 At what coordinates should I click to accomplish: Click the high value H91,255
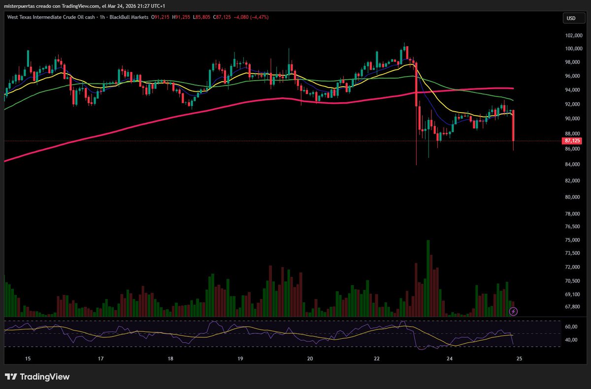(x=181, y=17)
